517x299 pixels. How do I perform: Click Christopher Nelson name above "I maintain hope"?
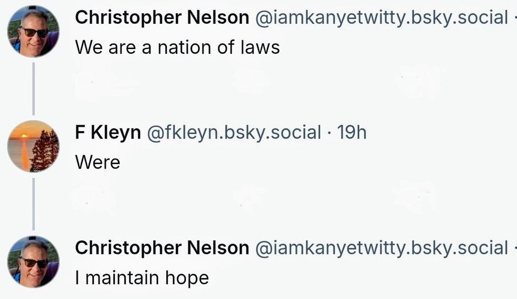(x=162, y=248)
